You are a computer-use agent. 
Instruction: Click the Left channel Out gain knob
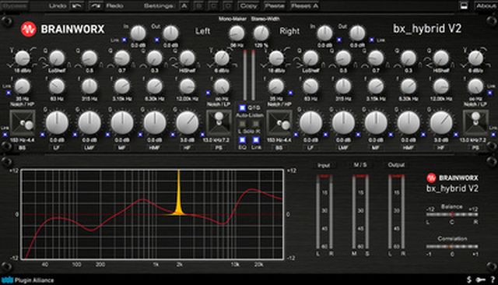[170, 33]
